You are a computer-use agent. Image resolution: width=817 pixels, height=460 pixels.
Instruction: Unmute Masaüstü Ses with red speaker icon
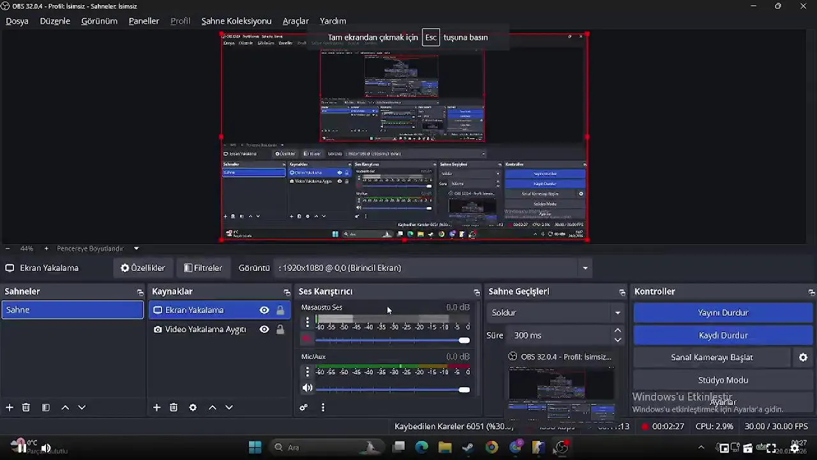[x=307, y=339]
